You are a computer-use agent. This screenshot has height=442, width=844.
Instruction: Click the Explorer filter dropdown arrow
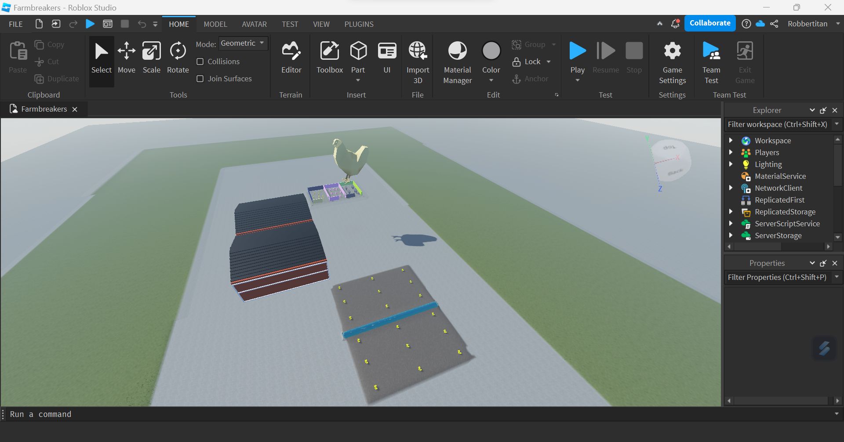pyautogui.click(x=837, y=124)
